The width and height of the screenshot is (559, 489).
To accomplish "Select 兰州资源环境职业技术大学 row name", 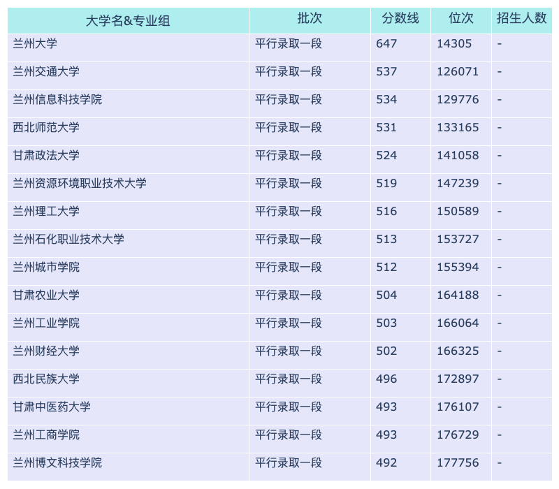I will 80,183.
